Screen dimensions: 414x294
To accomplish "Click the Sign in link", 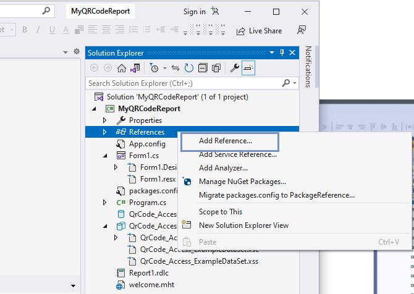I will pos(194,12).
